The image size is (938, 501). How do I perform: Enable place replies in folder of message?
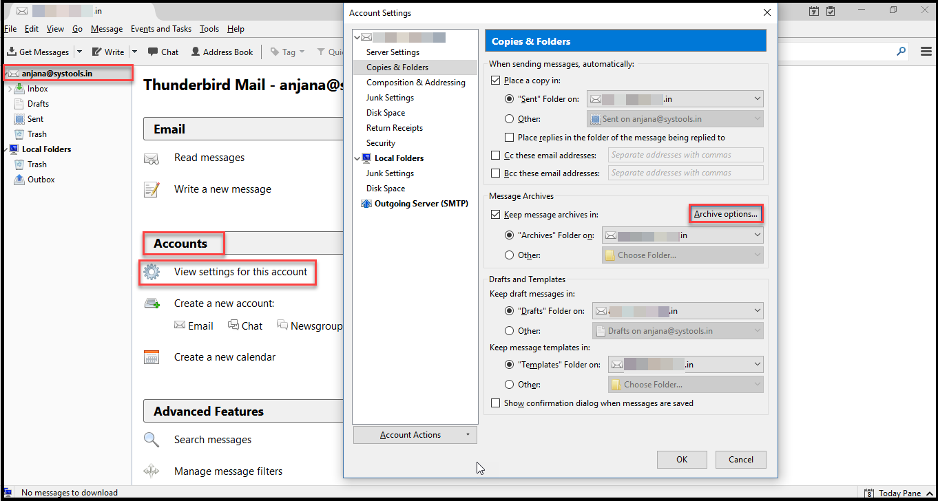click(x=510, y=138)
